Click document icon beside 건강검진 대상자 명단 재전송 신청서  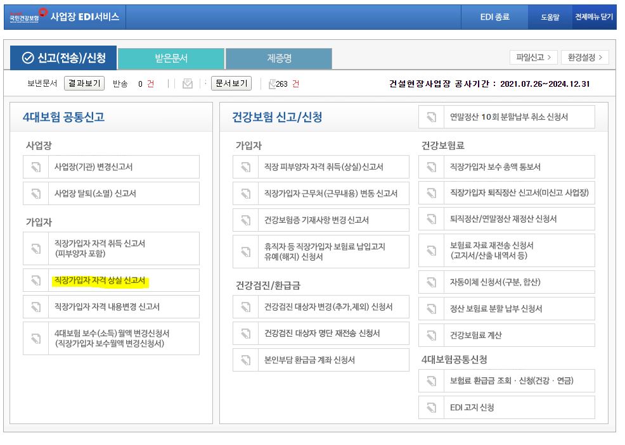point(246,334)
